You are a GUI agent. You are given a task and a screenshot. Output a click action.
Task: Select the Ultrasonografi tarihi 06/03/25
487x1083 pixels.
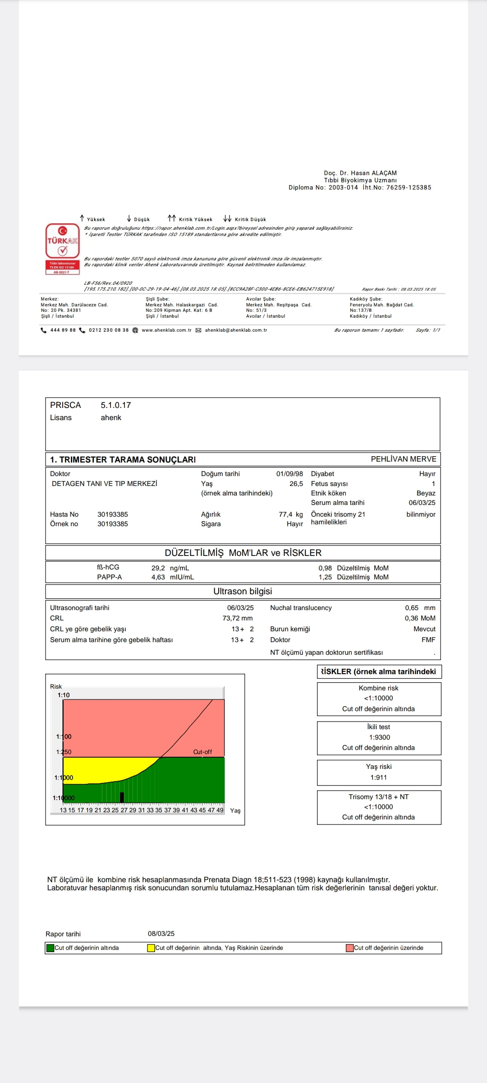tap(240, 608)
